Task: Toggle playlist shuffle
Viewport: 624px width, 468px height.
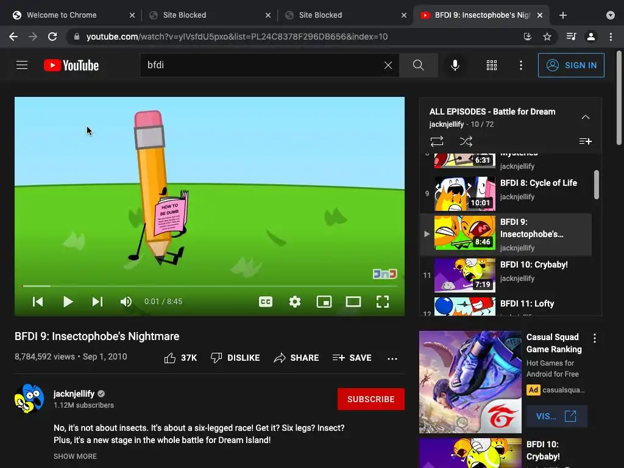Action: [466, 141]
